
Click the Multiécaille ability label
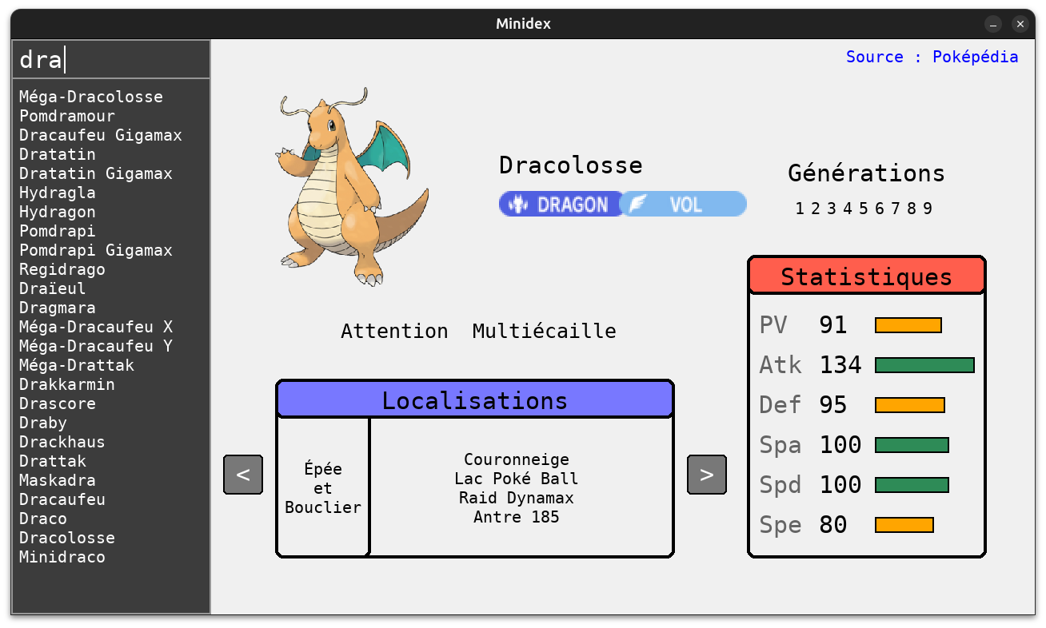(545, 331)
